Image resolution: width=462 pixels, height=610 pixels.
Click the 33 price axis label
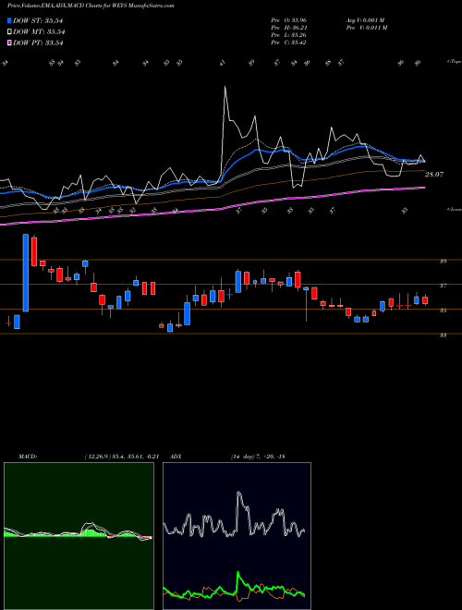pos(443,335)
